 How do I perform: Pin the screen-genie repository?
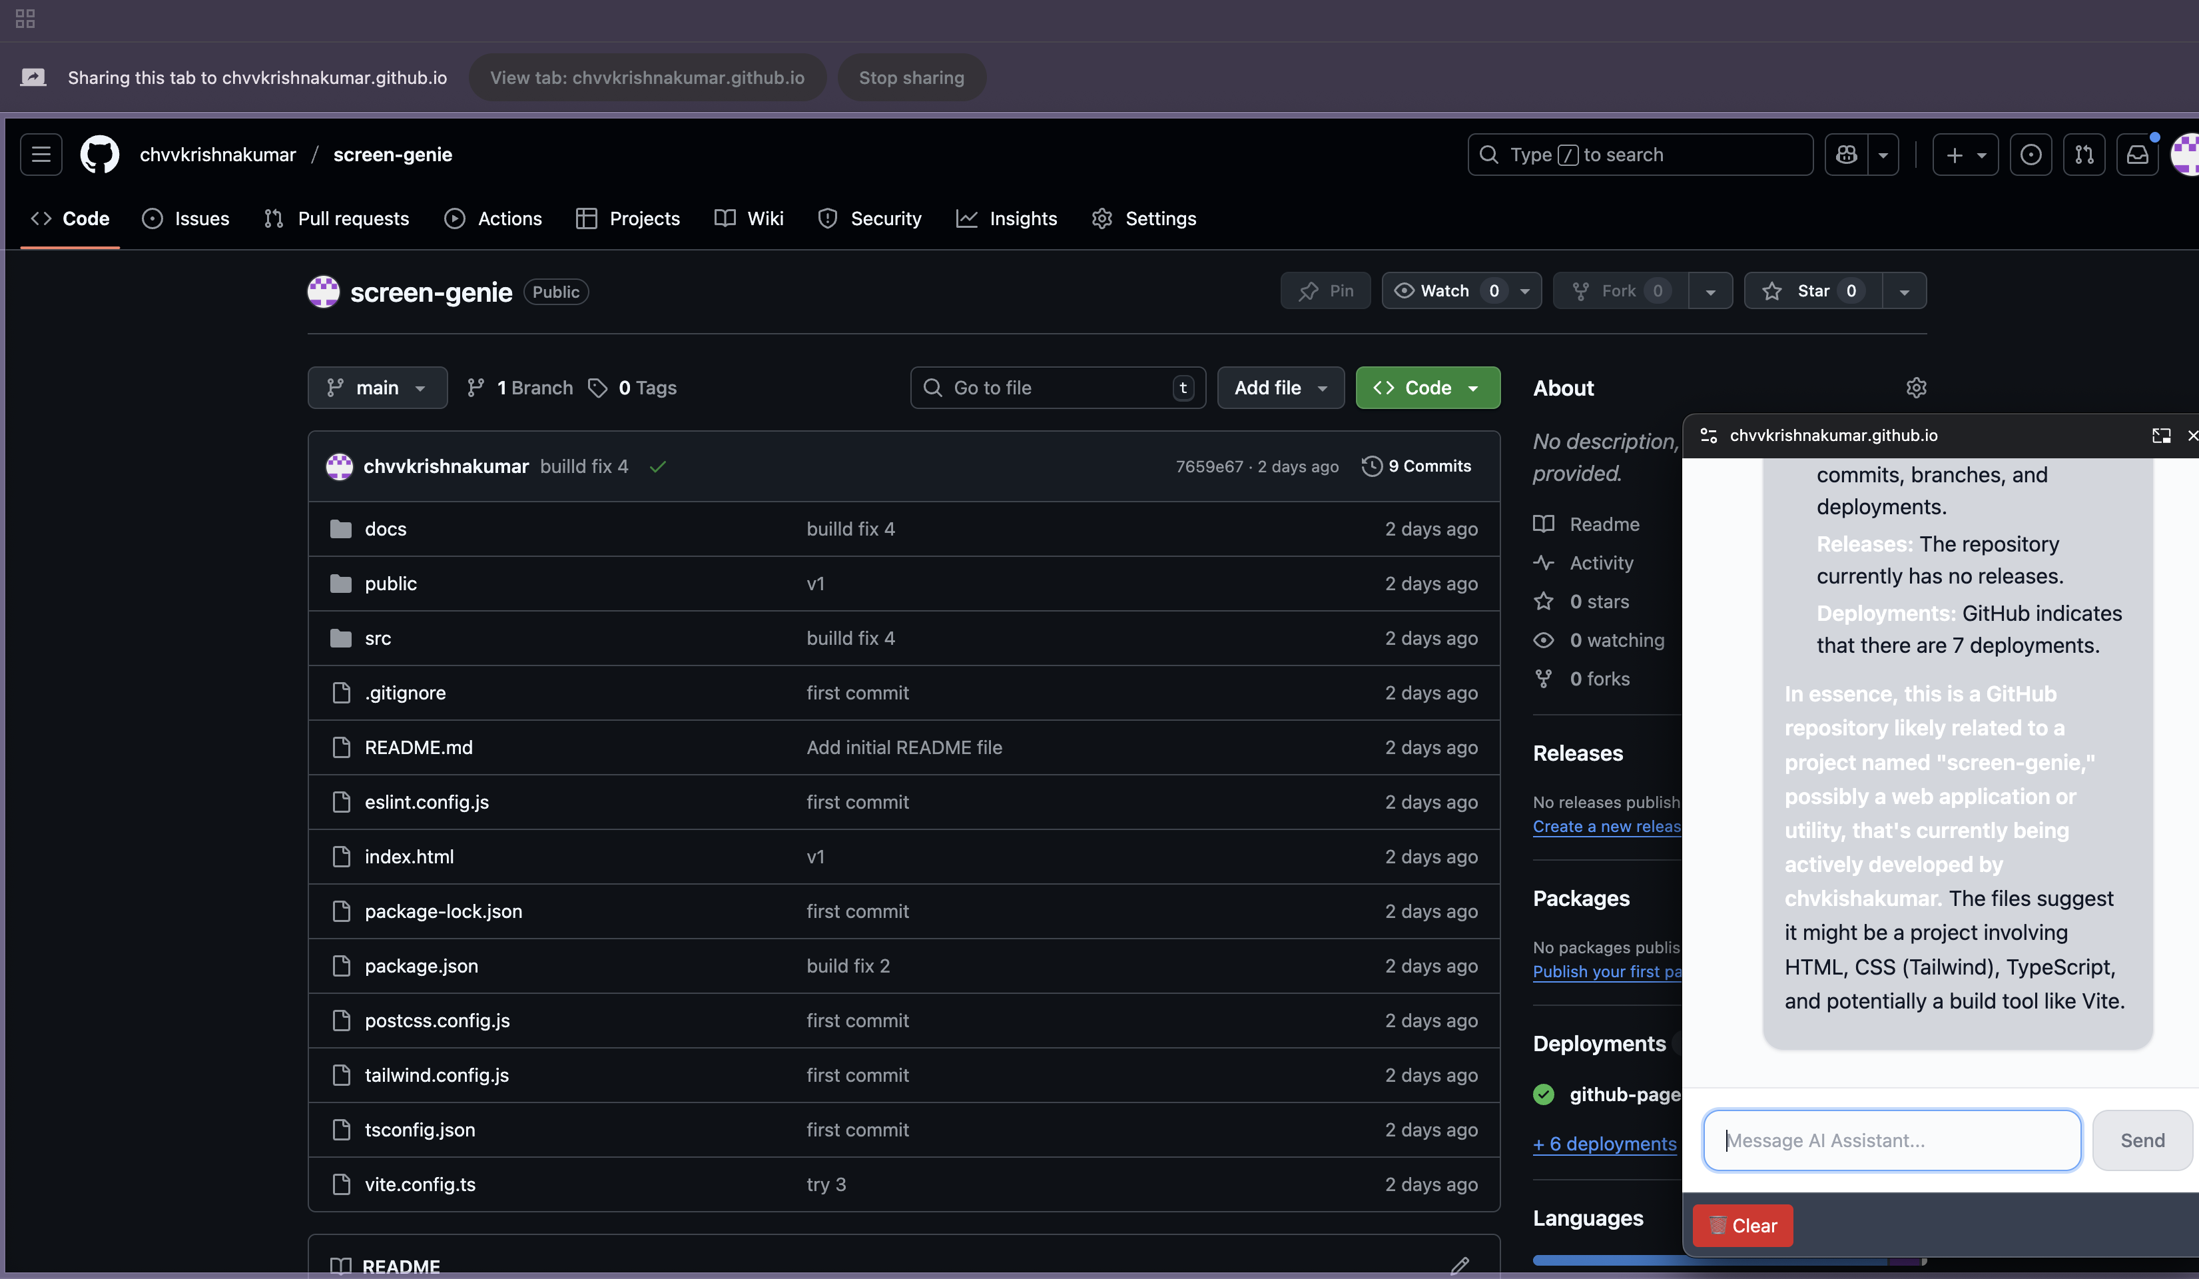click(x=1325, y=290)
